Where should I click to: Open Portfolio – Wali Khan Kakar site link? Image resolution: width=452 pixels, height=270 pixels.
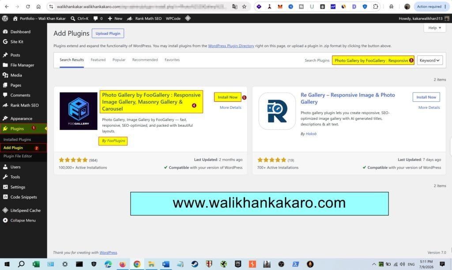(x=39, y=18)
